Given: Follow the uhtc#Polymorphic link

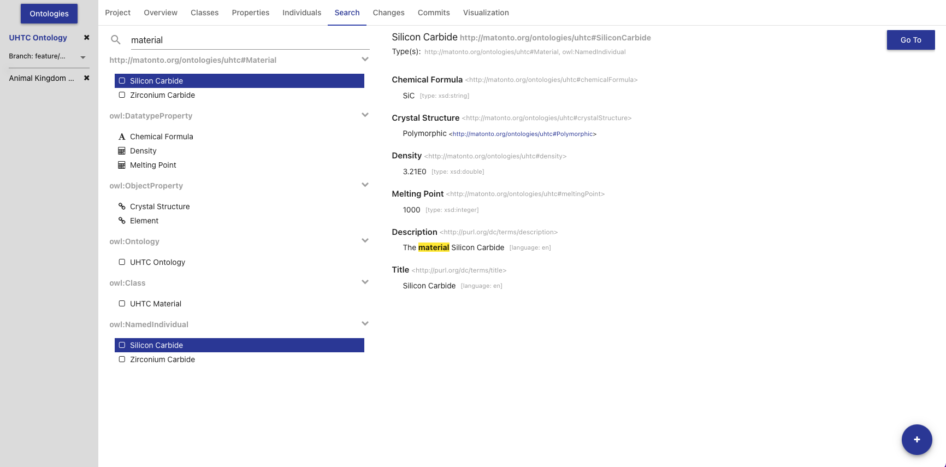Looking at the screenshot, I should [x=523, y=134].
